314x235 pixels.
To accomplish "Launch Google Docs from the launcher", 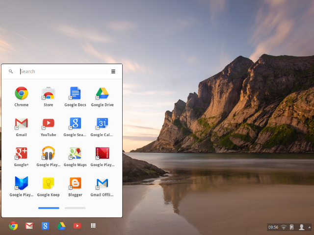I will click(75, 93).
